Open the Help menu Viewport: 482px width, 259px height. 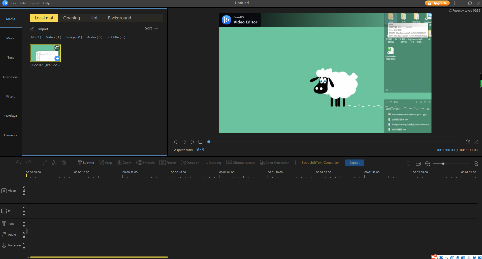47,3
